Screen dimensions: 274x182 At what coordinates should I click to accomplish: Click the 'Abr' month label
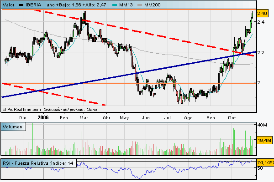click(106, 118)
